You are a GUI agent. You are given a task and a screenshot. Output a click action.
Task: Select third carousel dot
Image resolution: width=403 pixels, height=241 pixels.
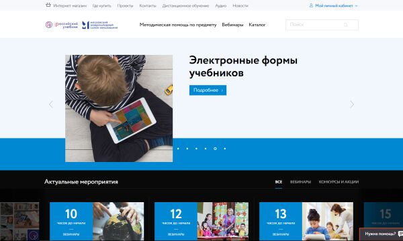pyautogui.click(x=196, y=149)
